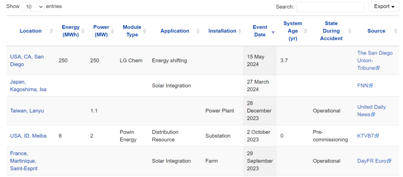Open the Export dropdown menu
Screen dimensions: 403x177
[x=384, y=7]
